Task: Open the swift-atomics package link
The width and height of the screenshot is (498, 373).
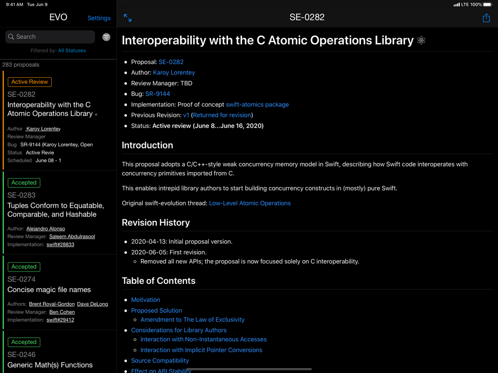Action: 257,104
